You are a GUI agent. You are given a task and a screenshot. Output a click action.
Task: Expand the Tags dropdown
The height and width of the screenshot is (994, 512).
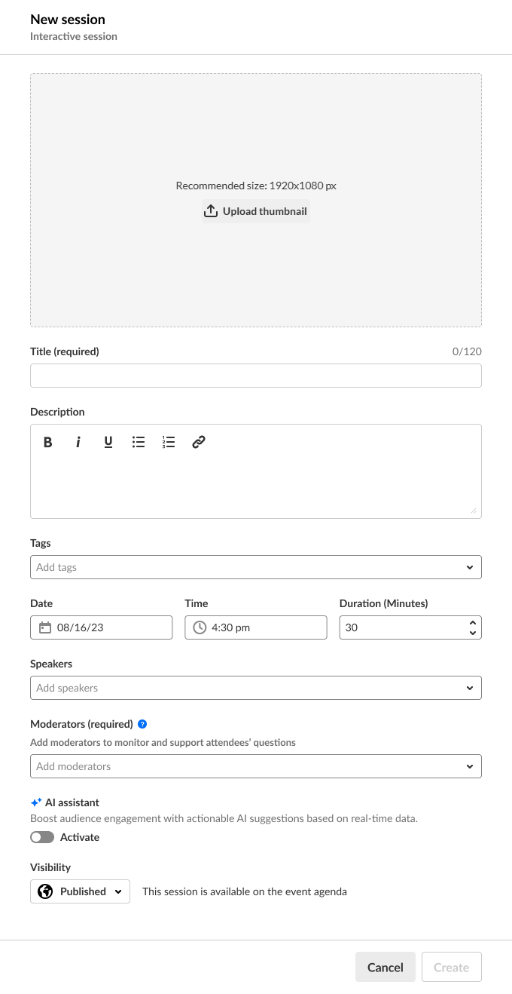click(x=470, y=567)
